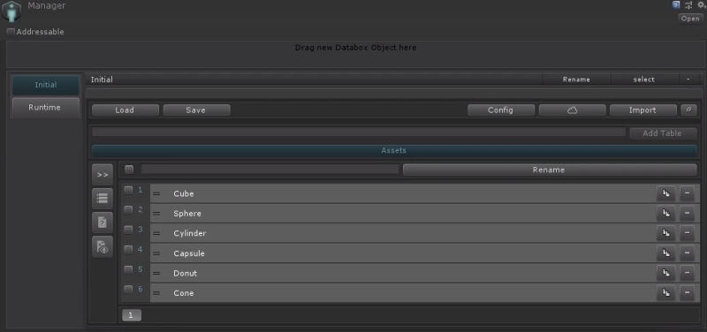Switch to the Runtime database tab
Screen dimensions: 707x332
(x=46, y=108)
